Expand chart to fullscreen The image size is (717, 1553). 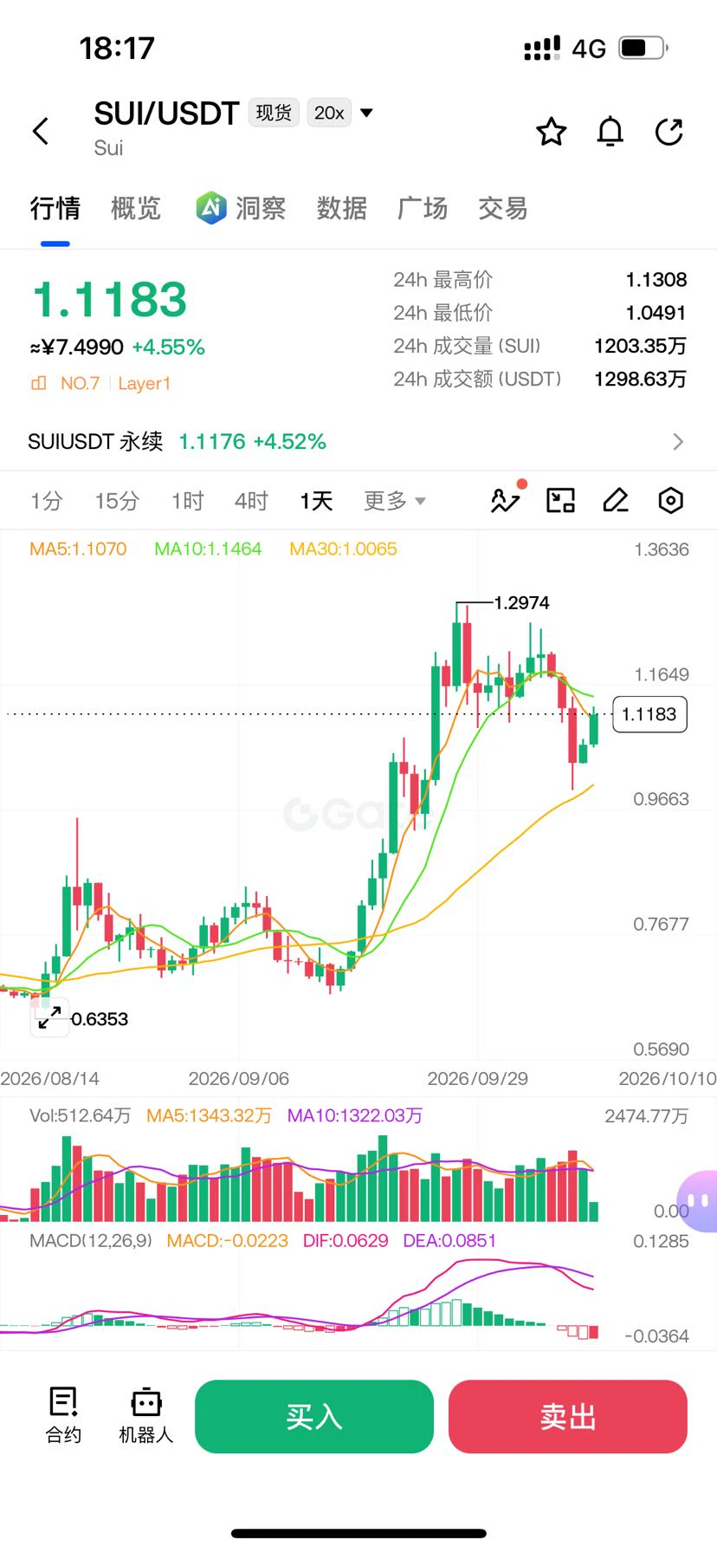[50, 1017]
